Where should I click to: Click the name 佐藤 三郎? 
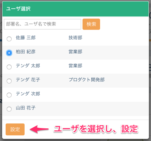[x=26, y=38]
